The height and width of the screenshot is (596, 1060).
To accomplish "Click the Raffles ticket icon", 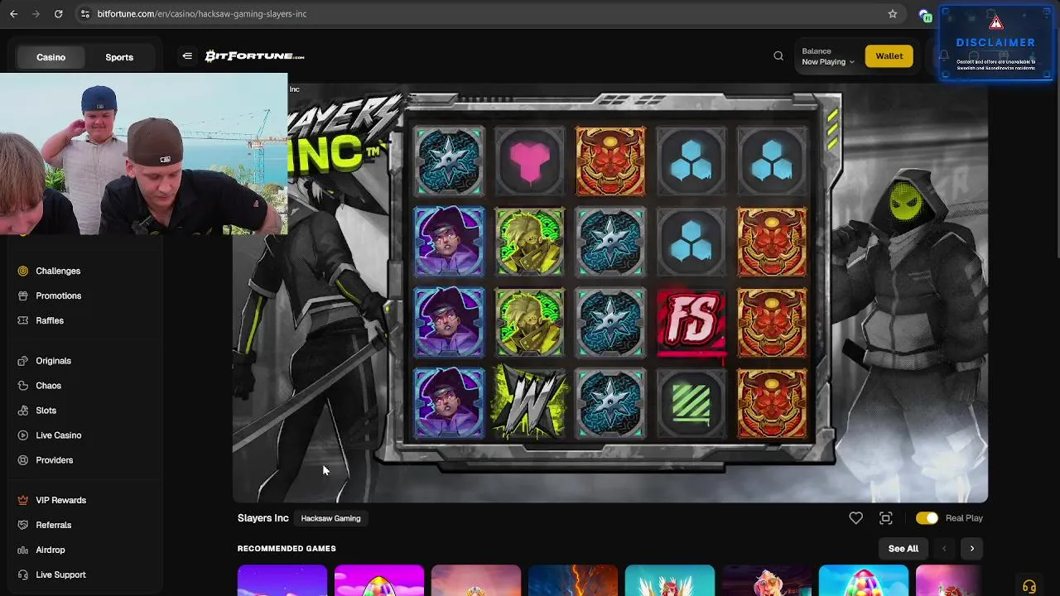I will click(23, 320).
